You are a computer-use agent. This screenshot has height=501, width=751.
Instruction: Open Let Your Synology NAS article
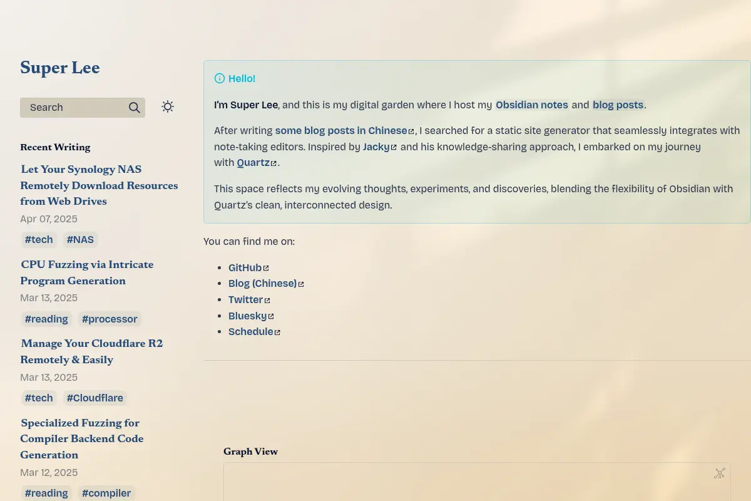point(99,185)
